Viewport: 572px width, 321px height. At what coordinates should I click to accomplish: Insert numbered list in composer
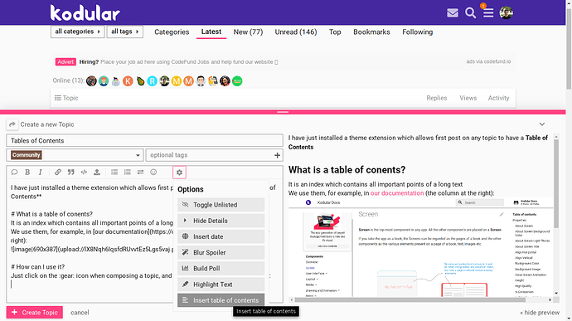[128, 172]
